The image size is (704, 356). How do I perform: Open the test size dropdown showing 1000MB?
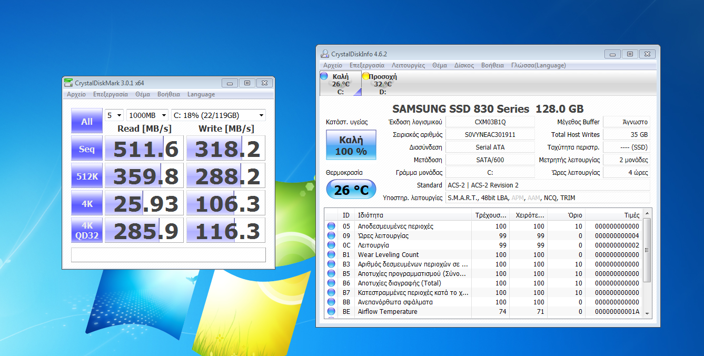[x=147, y=115]
